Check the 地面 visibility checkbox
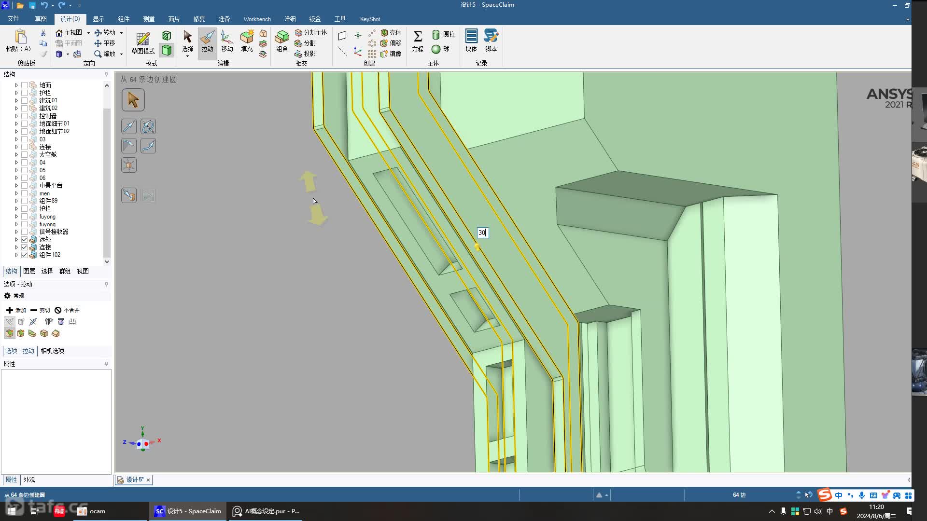The image size is (927, 521). [x=24, y=85]
